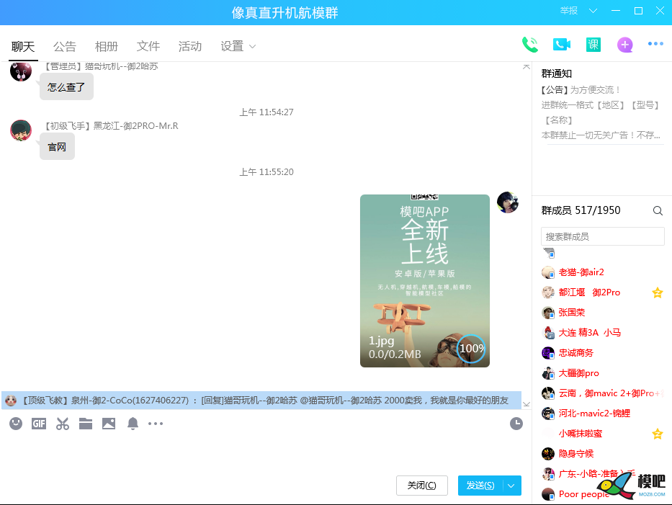Viewport: 672px width, 505px height.
Task: Click the 怎么查了 message bubble
Action: pyautogui.click(x=66, y=87)
